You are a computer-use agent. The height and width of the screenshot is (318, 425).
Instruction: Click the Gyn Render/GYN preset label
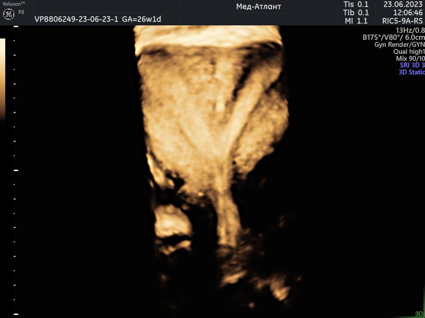coord(400,44)
